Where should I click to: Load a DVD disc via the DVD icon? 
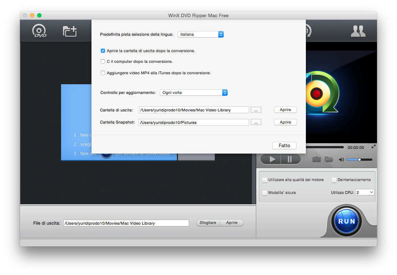[x=39, y=31]
